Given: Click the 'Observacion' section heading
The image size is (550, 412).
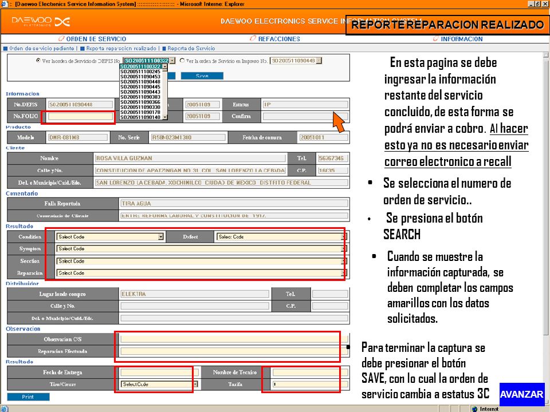Looking at the screenshot, I should (x=23, y=328).
